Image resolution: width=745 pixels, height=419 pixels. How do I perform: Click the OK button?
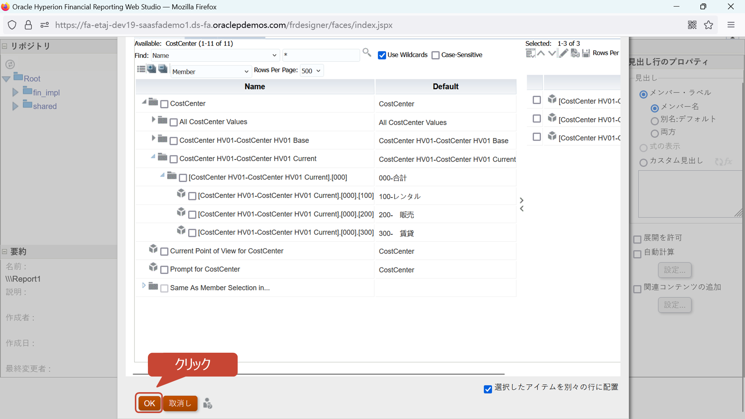[149, 403]
